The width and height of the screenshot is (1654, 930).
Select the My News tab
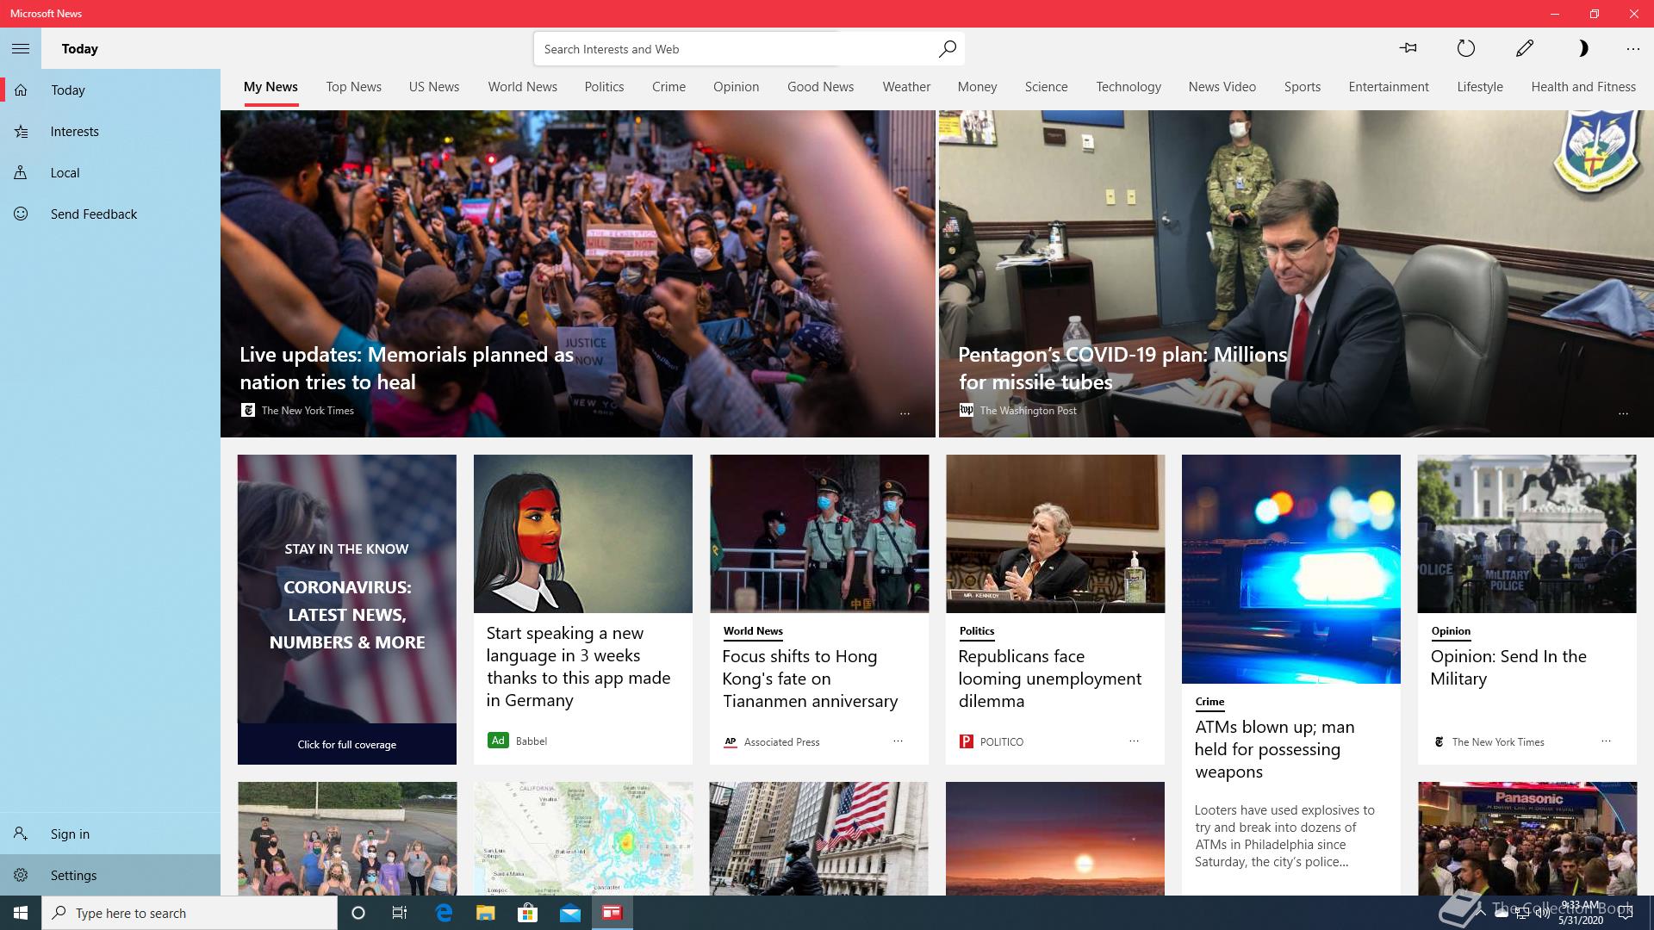[x=270, y=87]
